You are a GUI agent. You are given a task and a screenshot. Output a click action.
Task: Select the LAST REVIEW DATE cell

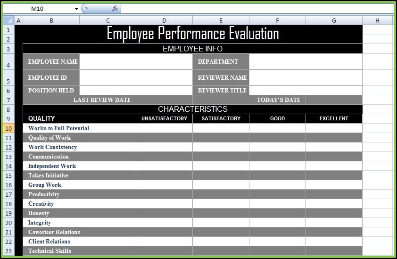79,100
